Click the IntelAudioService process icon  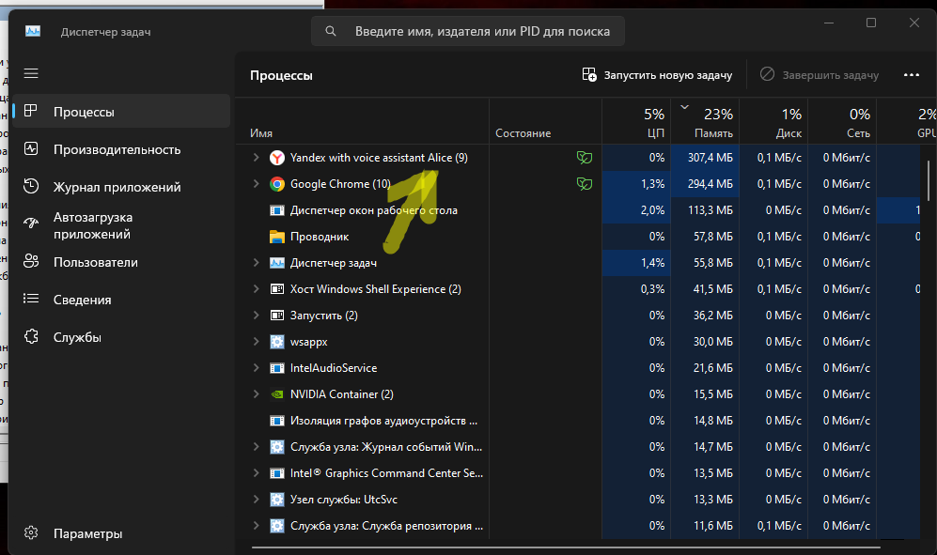click(x=276, y=368)
